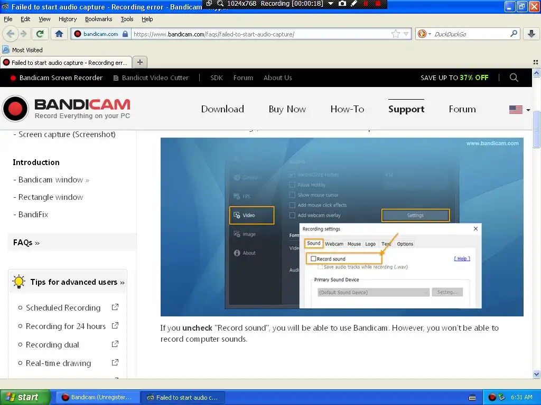Reload the page with the refresh icon
The height and width of the screenshot is (405, 541).
click(x=40, y=34)
